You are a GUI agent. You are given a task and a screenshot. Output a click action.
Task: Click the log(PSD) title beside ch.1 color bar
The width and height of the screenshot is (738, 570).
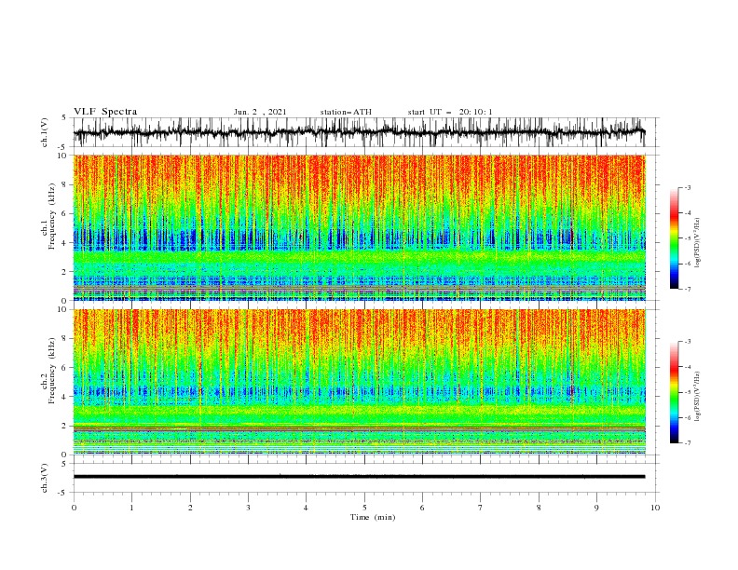(698, 243)
